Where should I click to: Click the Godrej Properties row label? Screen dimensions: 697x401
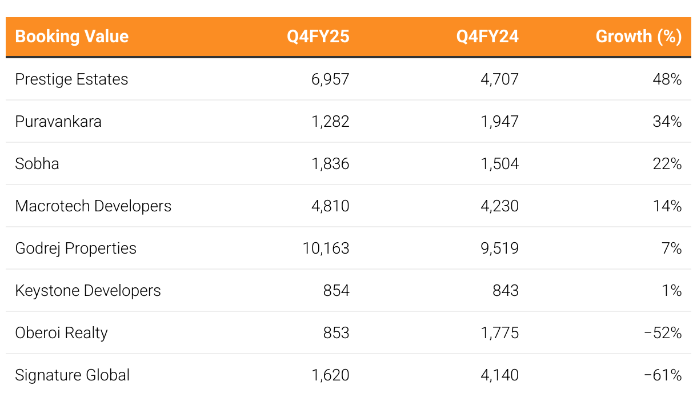76,248
